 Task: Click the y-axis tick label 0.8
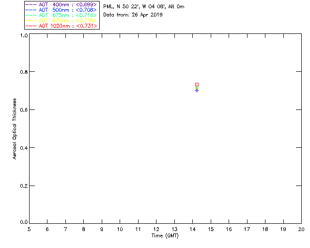tap(24, 72)
